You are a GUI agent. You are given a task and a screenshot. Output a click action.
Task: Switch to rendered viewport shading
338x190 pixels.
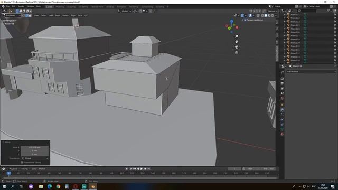[273, 15]
